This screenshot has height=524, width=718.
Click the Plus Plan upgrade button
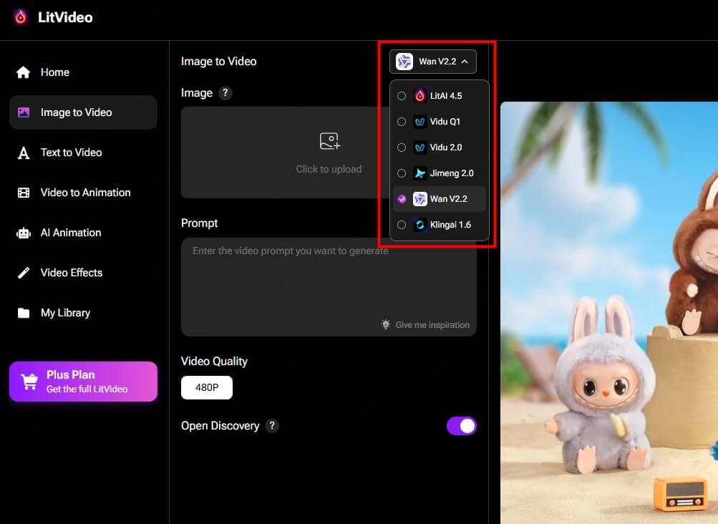click(x=83, y=381)
